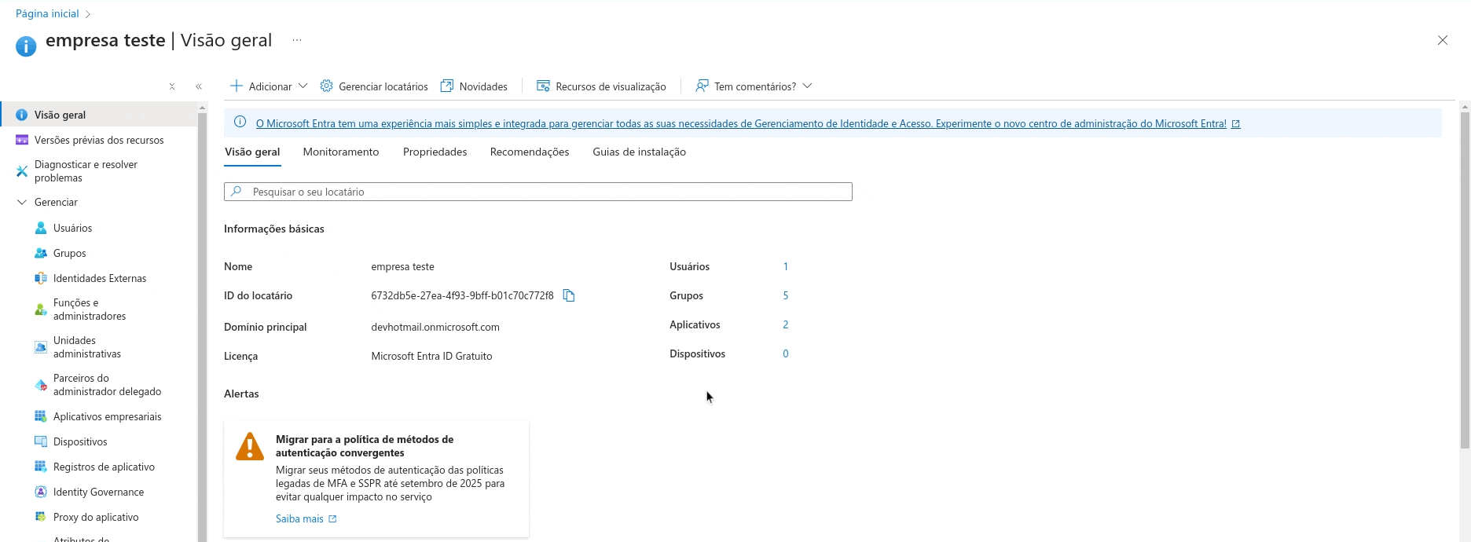Screen dimensions: 1471x542
Task: Click the Versões prévias dos recursos icon
Action: 22,140
